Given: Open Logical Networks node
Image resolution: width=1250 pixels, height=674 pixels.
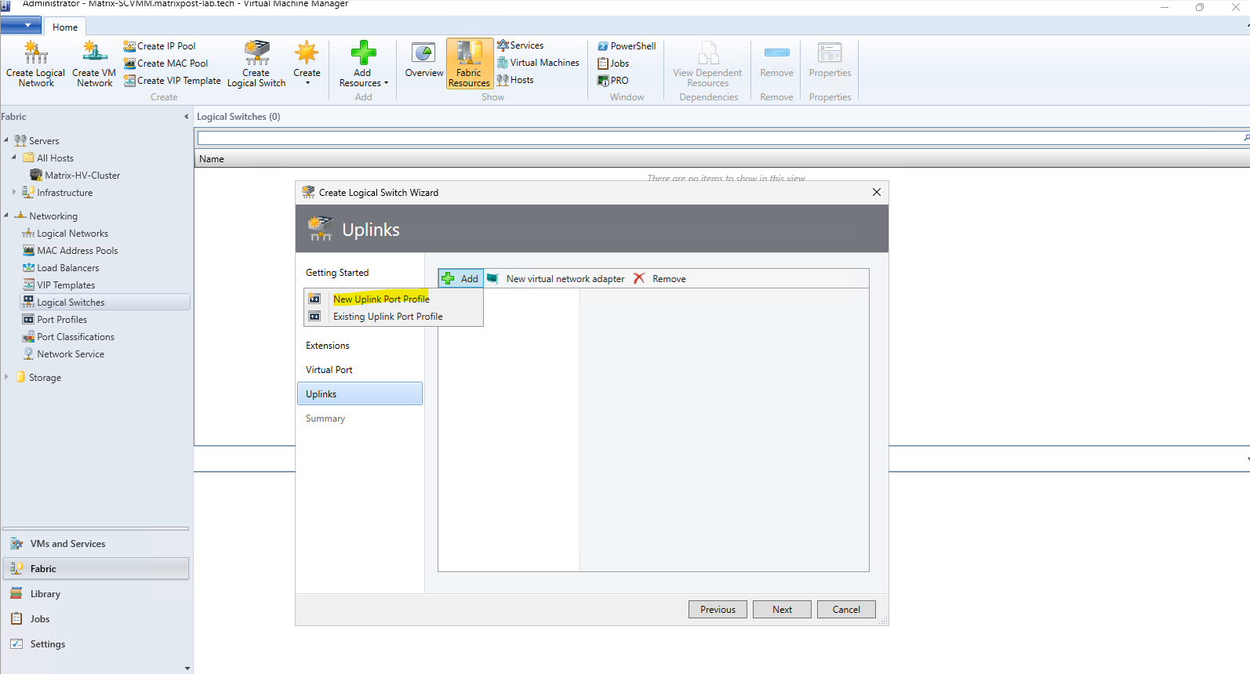Looking at the screenshot, I should 65,234.
